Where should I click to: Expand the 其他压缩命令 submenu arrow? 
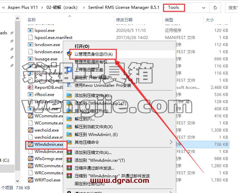[x=171, y=142]
